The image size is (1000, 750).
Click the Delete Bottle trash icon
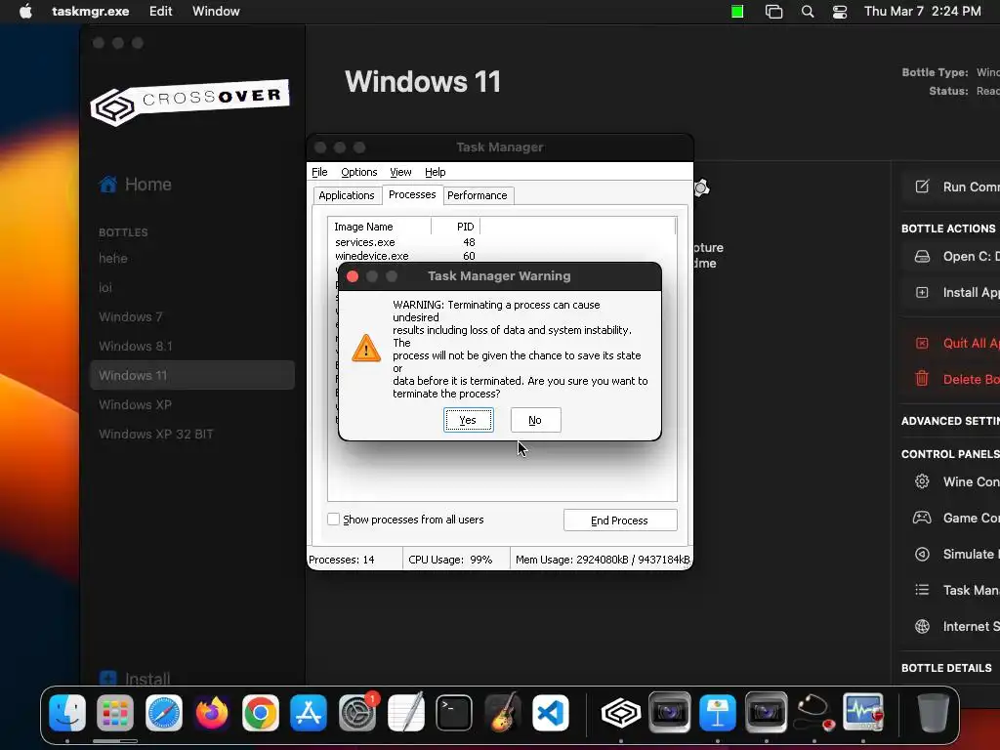922,378
